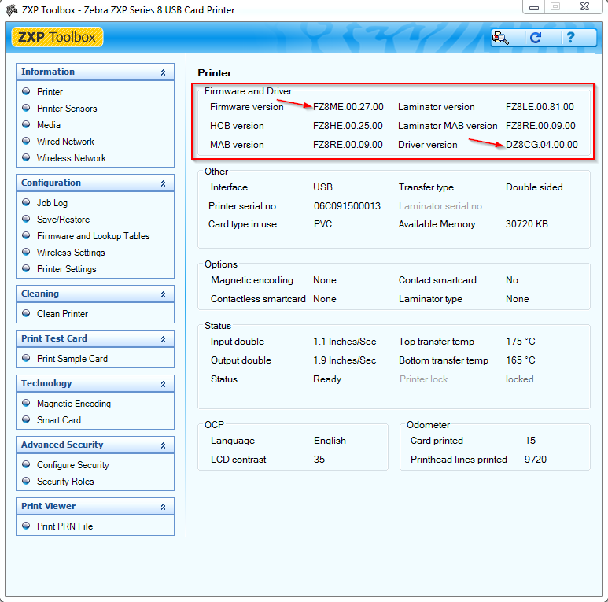Go to Firmware and Lookup Tables
Viewport: 608px width, 602px height.
pyautogui.click(x=93, y=236)
